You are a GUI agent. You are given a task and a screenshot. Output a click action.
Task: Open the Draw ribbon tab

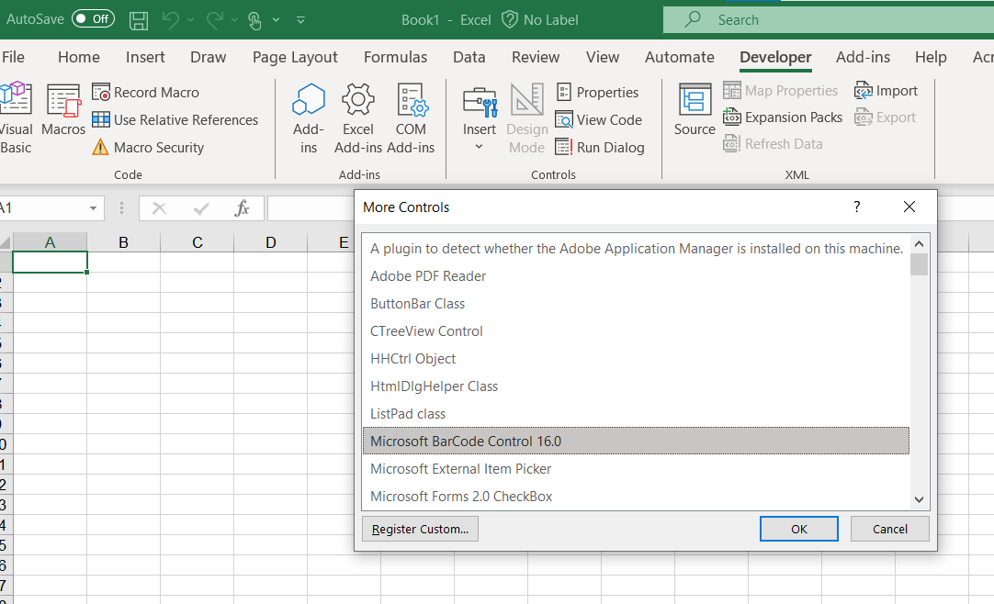pos(208,57)
